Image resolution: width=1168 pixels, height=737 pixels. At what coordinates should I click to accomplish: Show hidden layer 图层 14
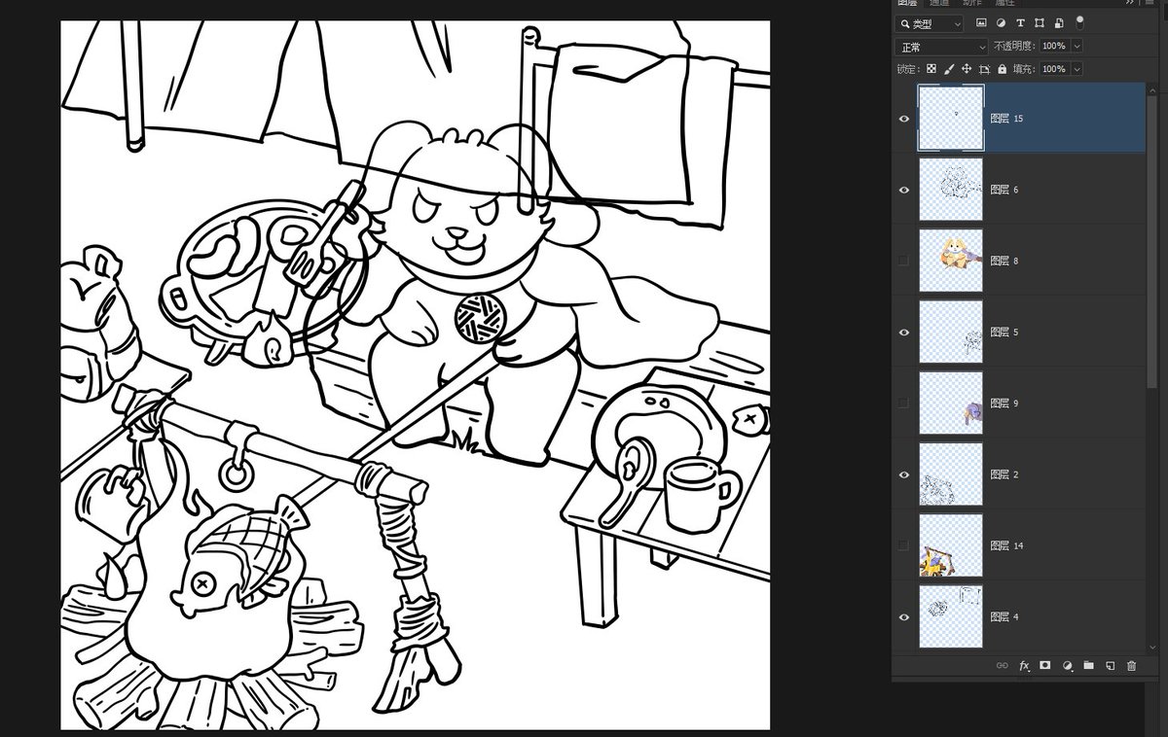904,545
